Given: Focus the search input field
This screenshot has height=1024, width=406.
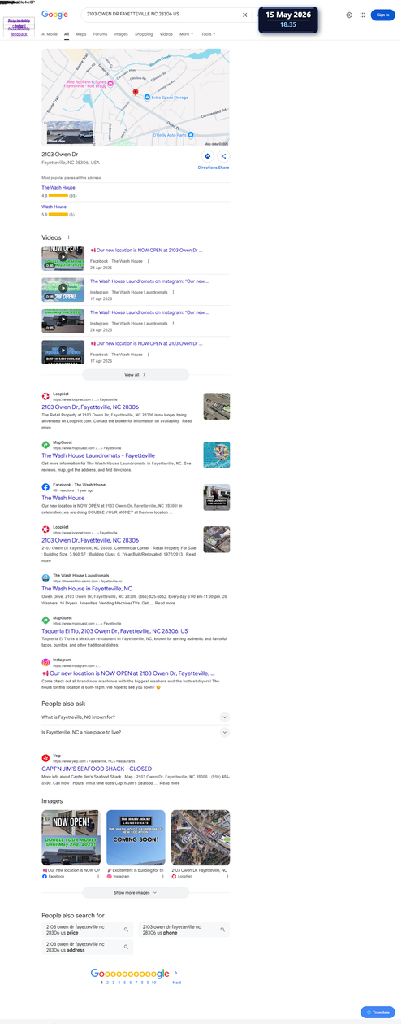Looking at the screenshot, I should click(162, 15).
